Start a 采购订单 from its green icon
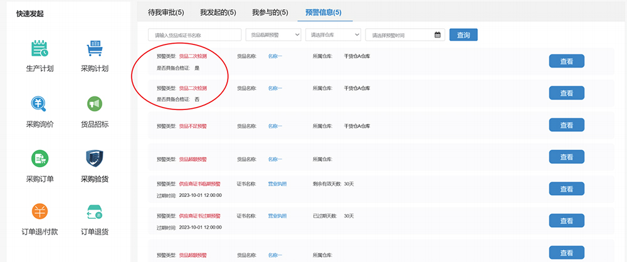Viewport: 627px width, 262px height. (40, 158)
